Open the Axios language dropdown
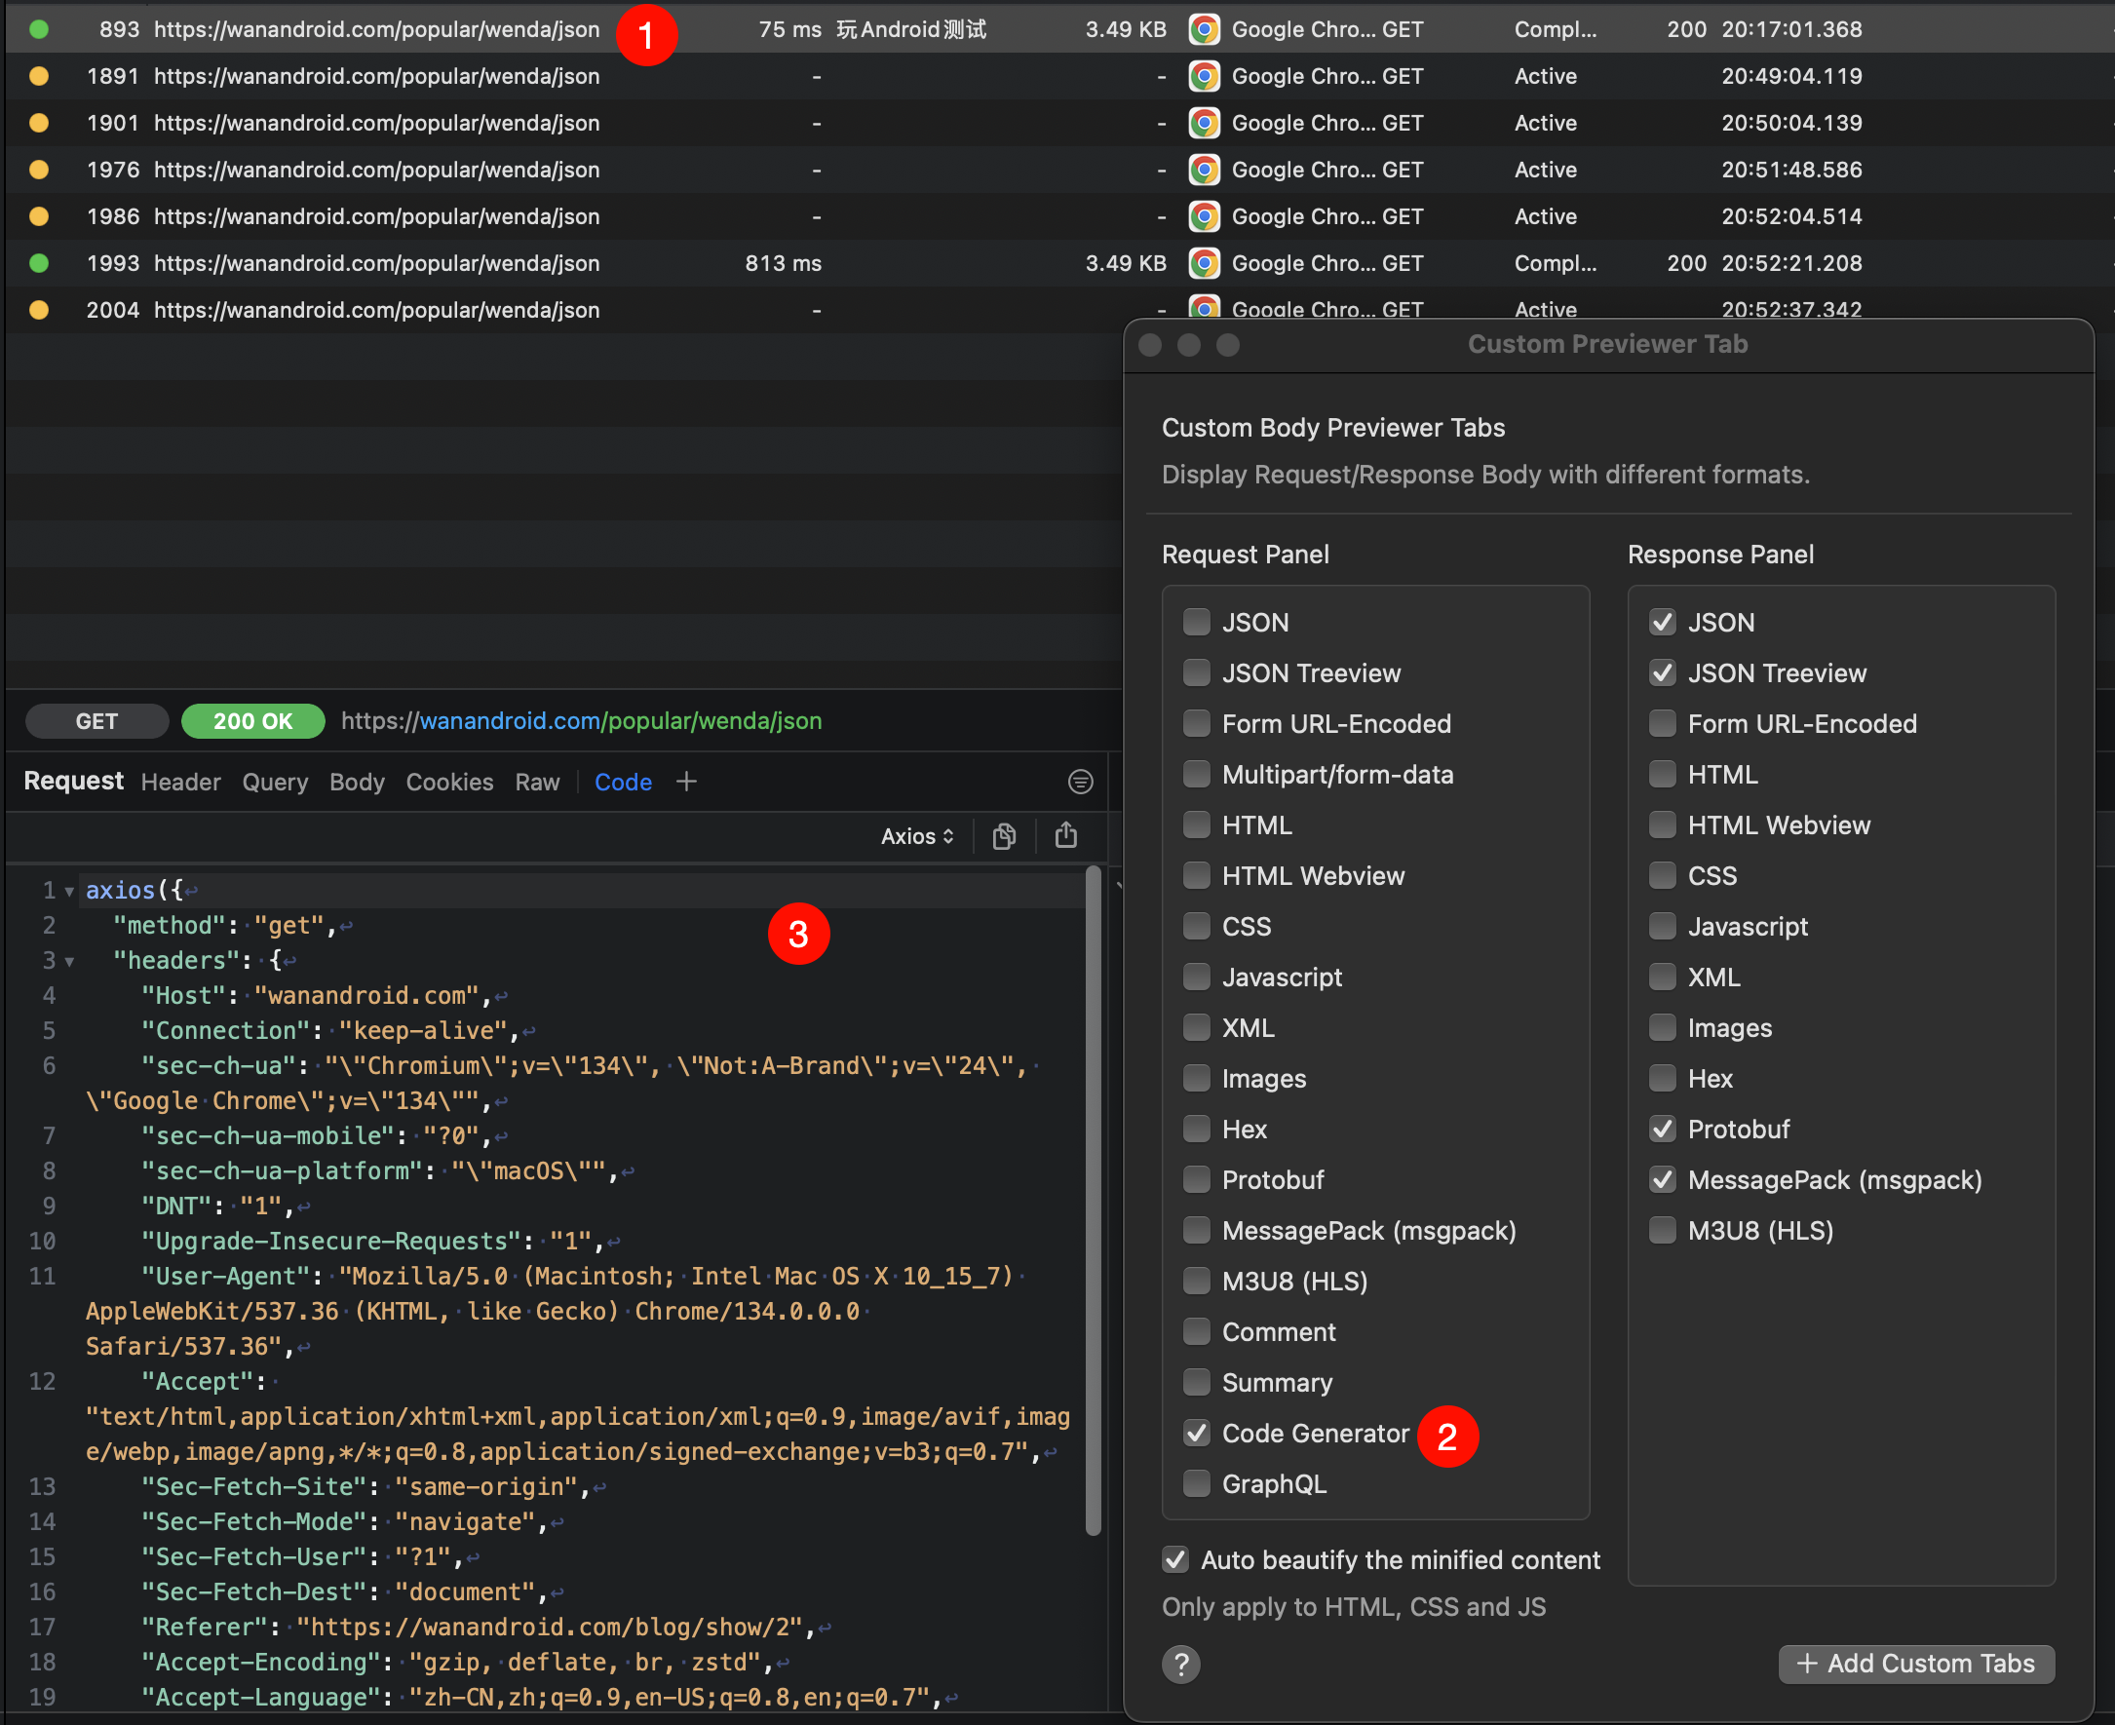Image resolution: width=2115 pixels, height=1725 pixels. tap(916, 835)
